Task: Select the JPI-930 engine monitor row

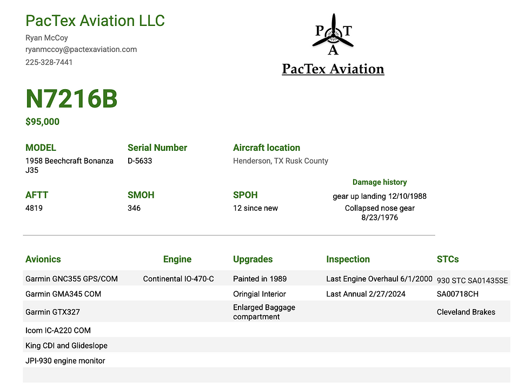Action: 267,361
